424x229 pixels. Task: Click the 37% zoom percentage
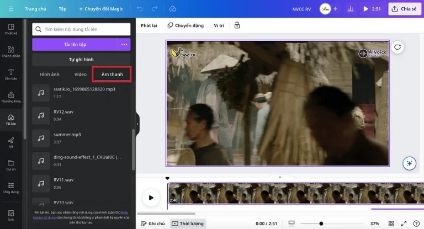[374, 223]
